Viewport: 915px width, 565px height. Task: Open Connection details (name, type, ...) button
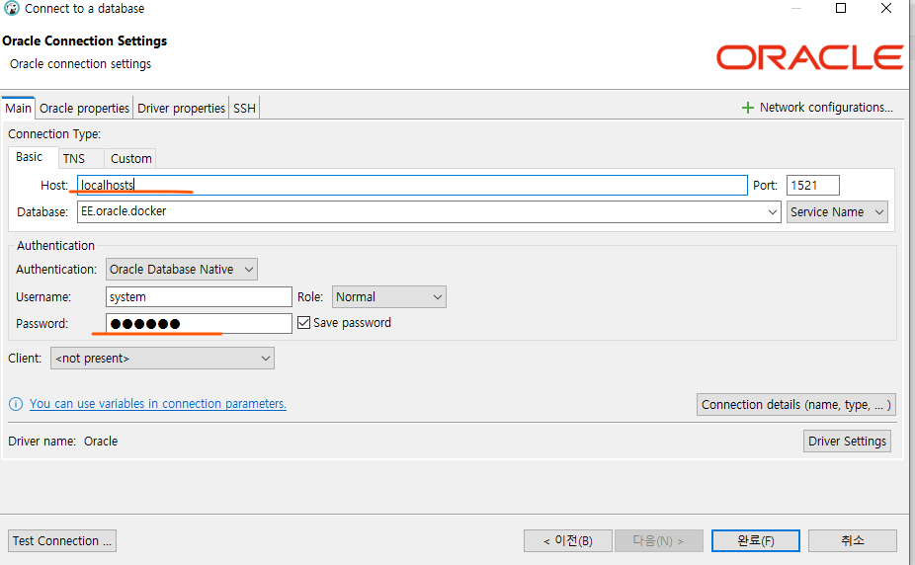click(x=796, y=404)
